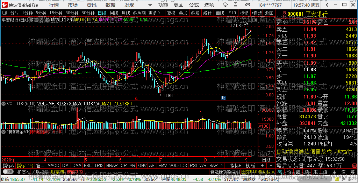Select the 势 tab in side panel
The width and height of the screenshot is (358, 183).
pyautogui.click(x=307, y=172)
